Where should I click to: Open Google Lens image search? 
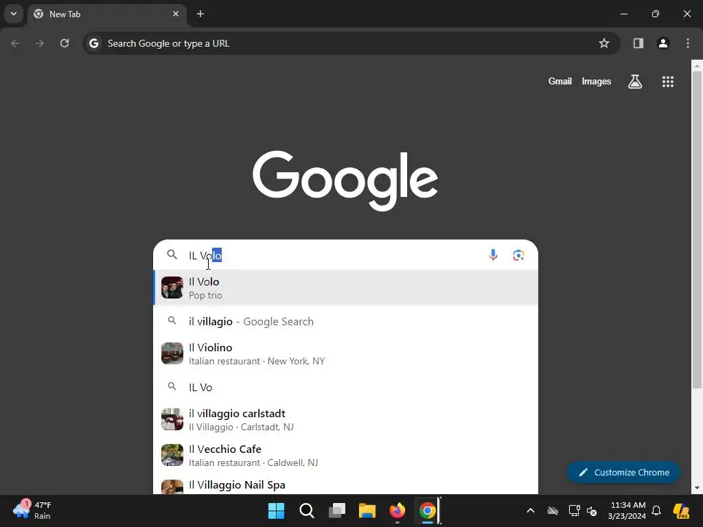tap(518, 255)
